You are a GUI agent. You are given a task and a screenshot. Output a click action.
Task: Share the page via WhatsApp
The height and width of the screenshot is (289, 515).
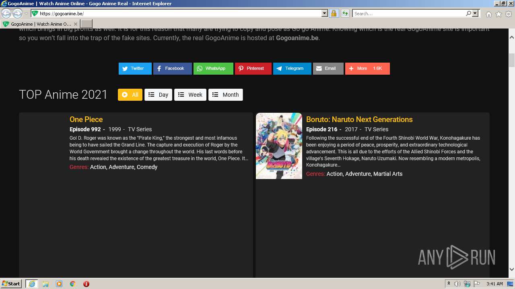(213, 69)
